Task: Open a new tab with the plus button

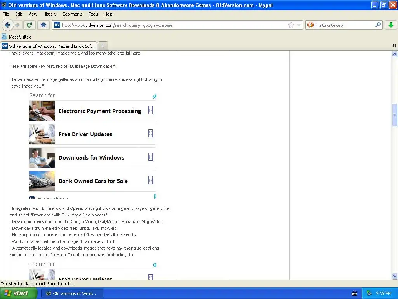Action: pyautogui.click(x=103, y=46)
